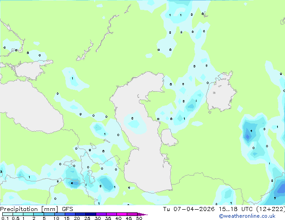285x220 pixels.
Task: Click the '10' legend scale label
Action: coord(56,218)
